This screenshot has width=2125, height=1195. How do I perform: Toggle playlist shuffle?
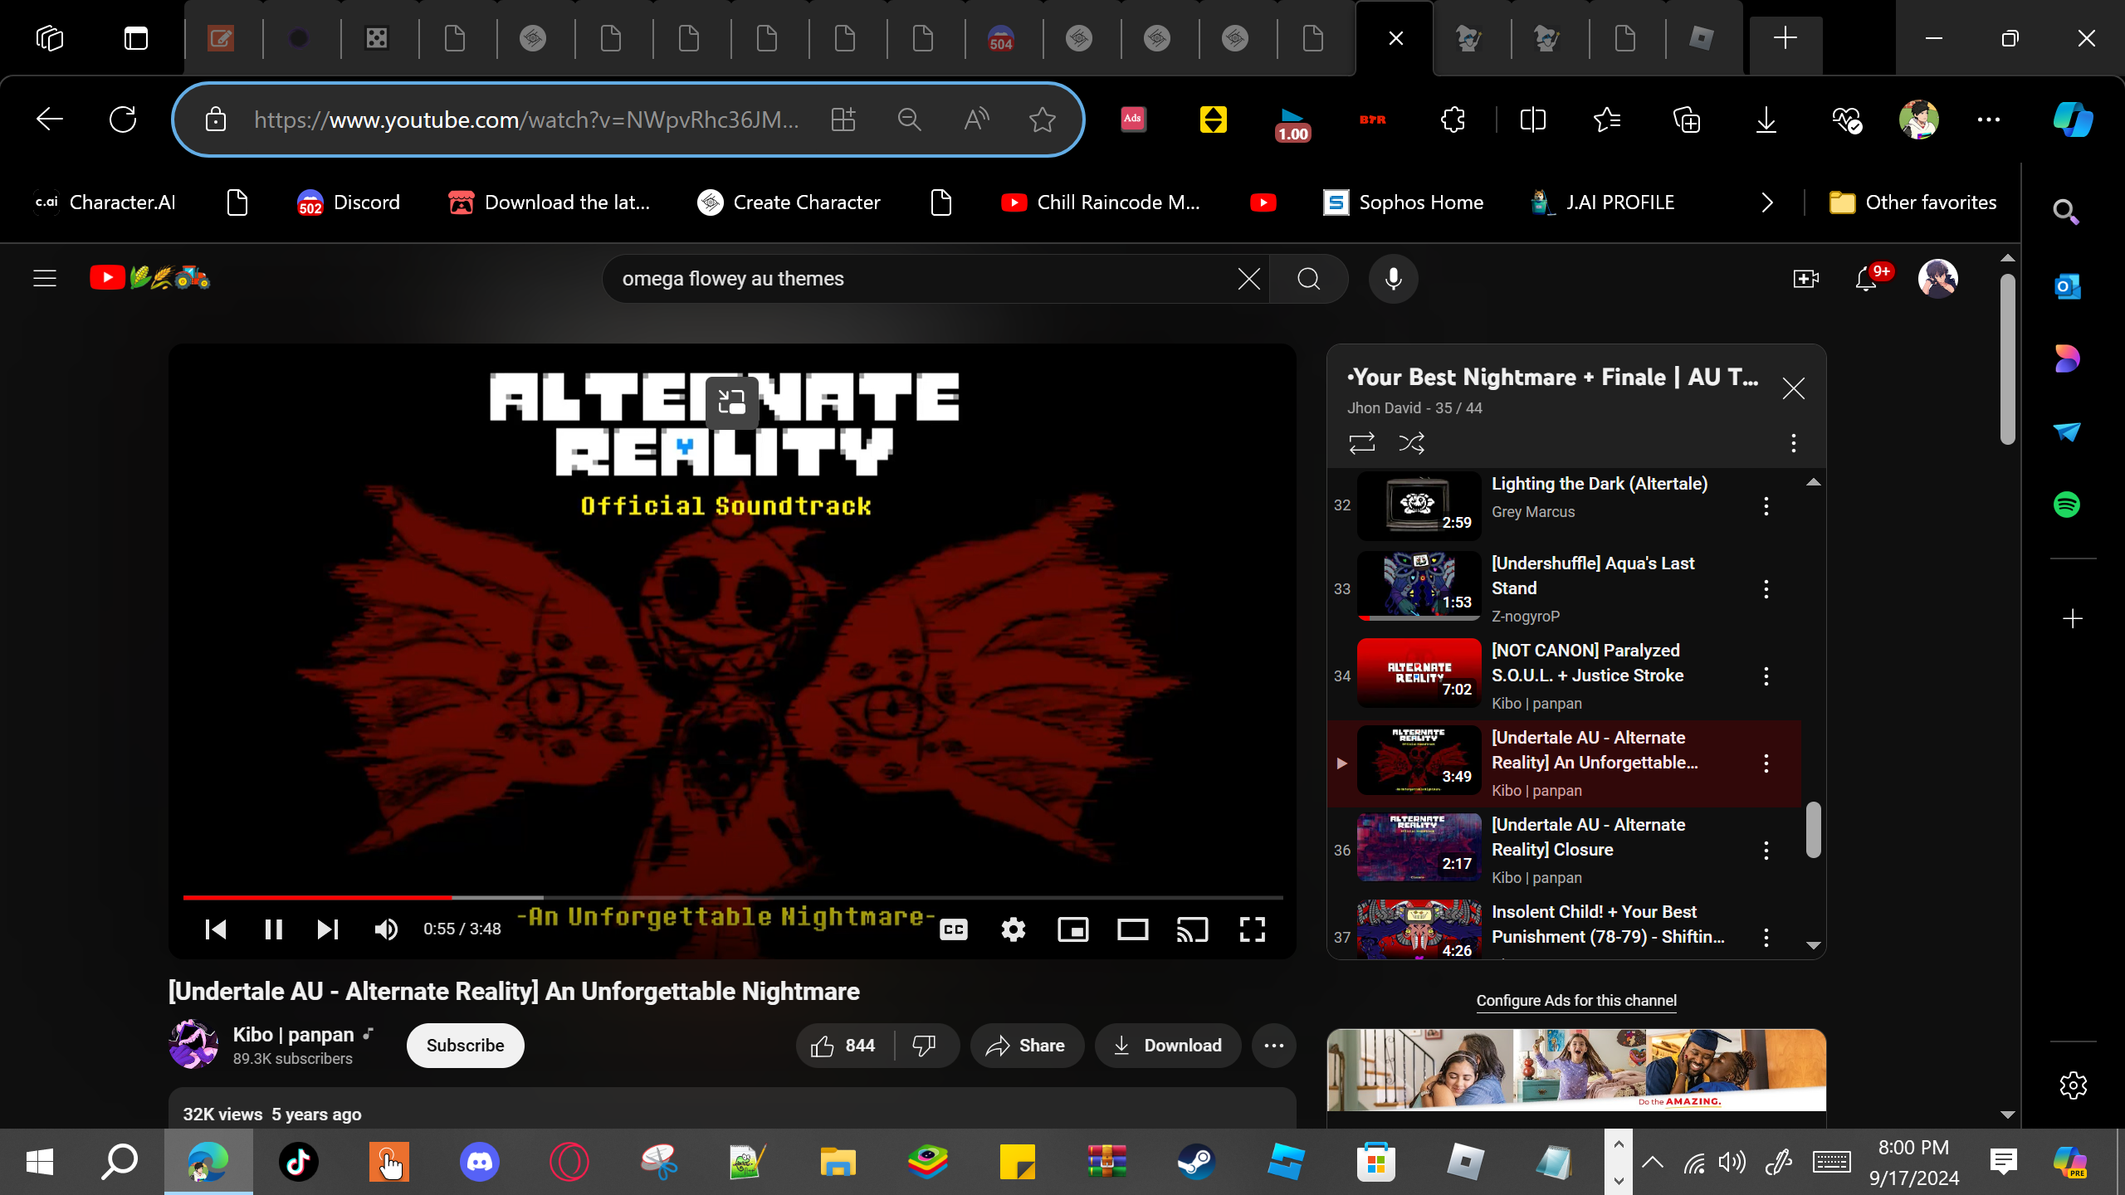[1411, 443]
